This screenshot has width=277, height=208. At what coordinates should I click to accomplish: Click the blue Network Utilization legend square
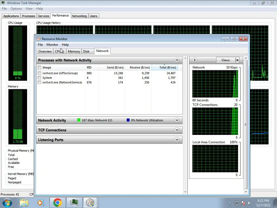[128, 120]
